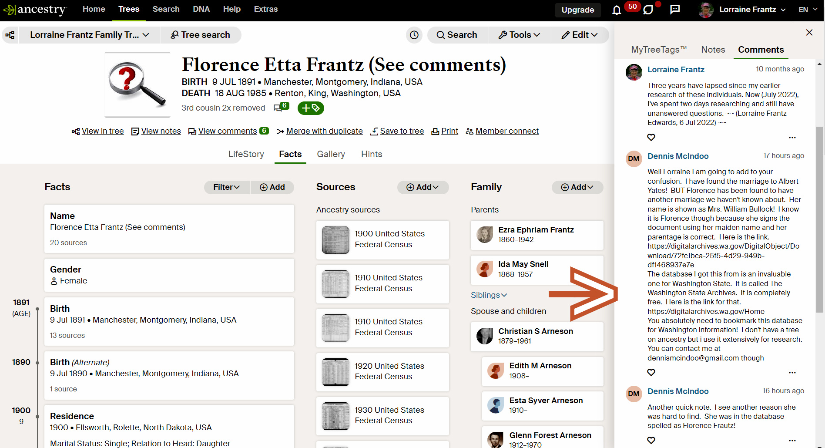
Task: Open the 1900 United States Federal Census thumbnail
Action: point(335,240)
